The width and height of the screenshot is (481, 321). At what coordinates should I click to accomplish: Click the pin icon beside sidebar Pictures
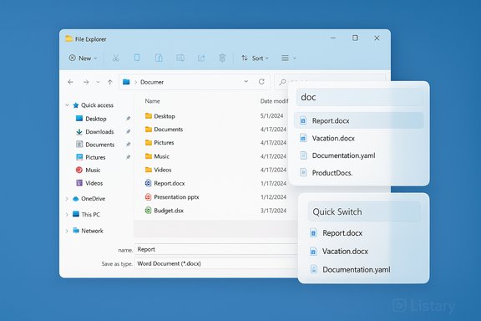pos(129,157)
